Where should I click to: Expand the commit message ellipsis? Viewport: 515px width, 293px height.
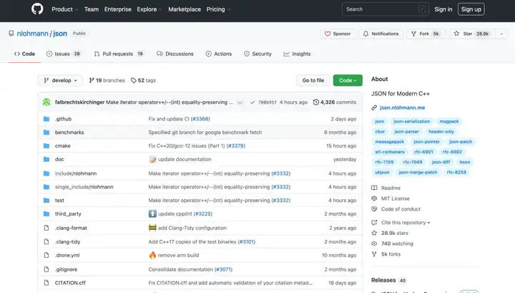240,102
